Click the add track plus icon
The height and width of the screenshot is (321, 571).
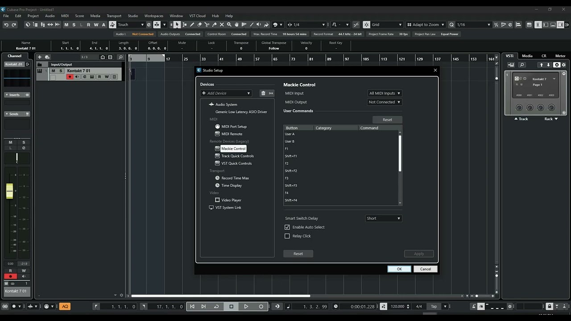pos(39,57)
